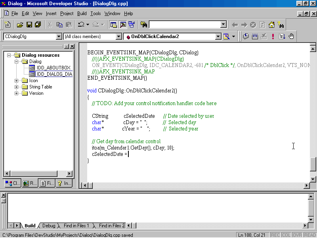This screenshot has width=317, height=238.
Task: Save the file with the floppy disk icon
Action: pos(29,25)
